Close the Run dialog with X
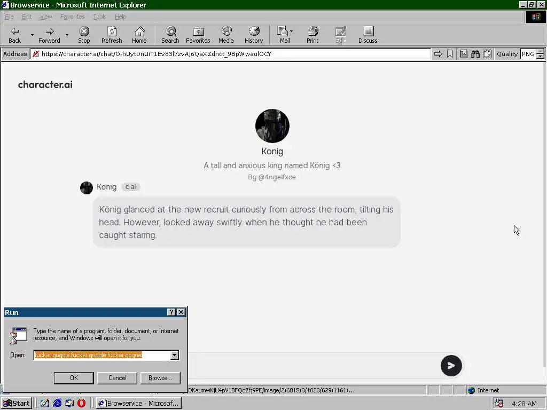The width and height of the screenshot is (547, 410). 181,312
